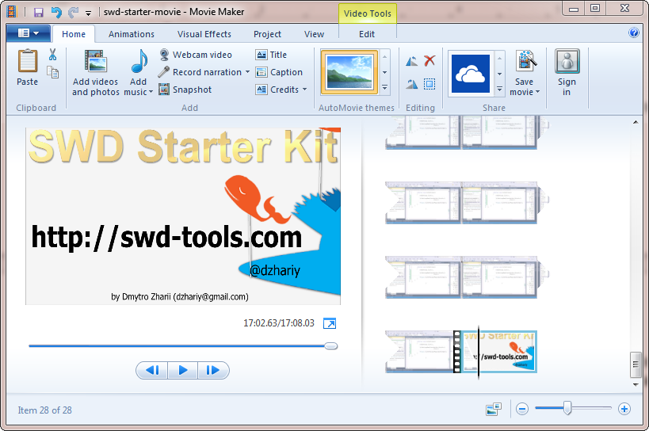Viewport: 649px width, 431px height.
Task: Add Credits to the movie
Action: pyautogui.click(x=277, y=90)
